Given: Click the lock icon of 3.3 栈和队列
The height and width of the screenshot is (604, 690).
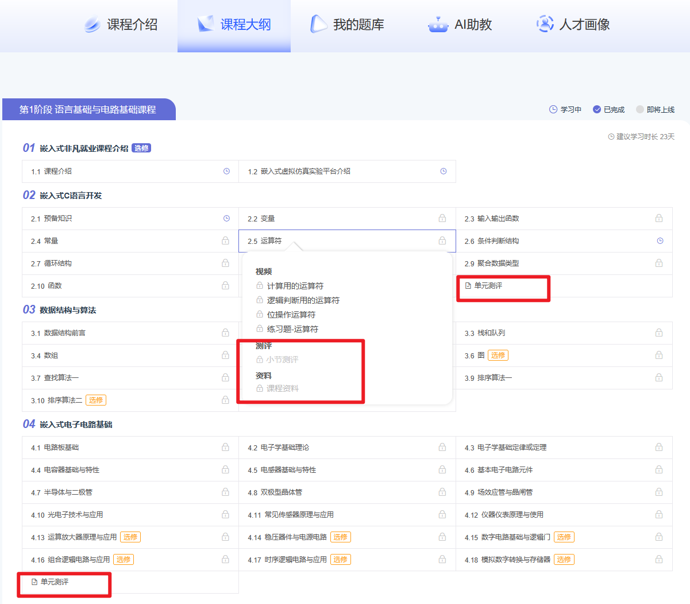Looking at the screenshot, I should click(659, 332).
